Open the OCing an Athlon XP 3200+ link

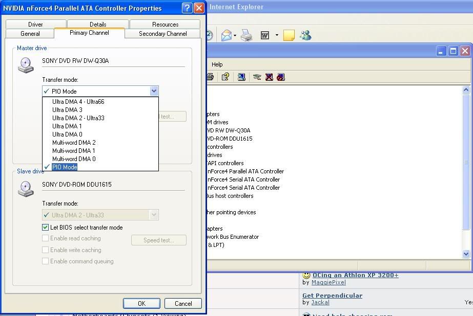355,275
